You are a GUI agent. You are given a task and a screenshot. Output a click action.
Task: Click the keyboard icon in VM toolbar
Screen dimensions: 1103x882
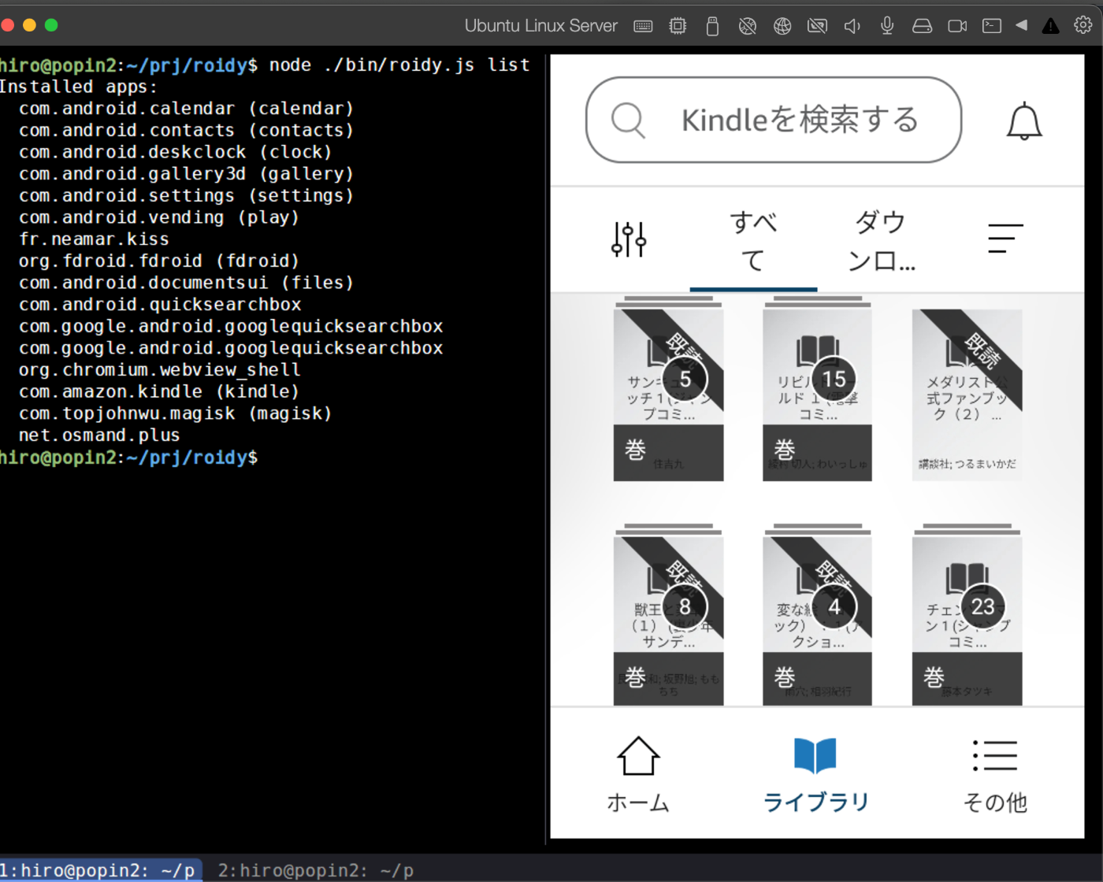tap(643, 26)
